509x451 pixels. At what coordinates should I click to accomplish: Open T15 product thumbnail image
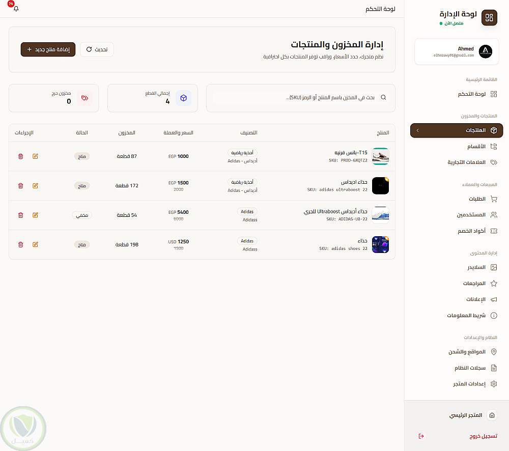point(380,156)
